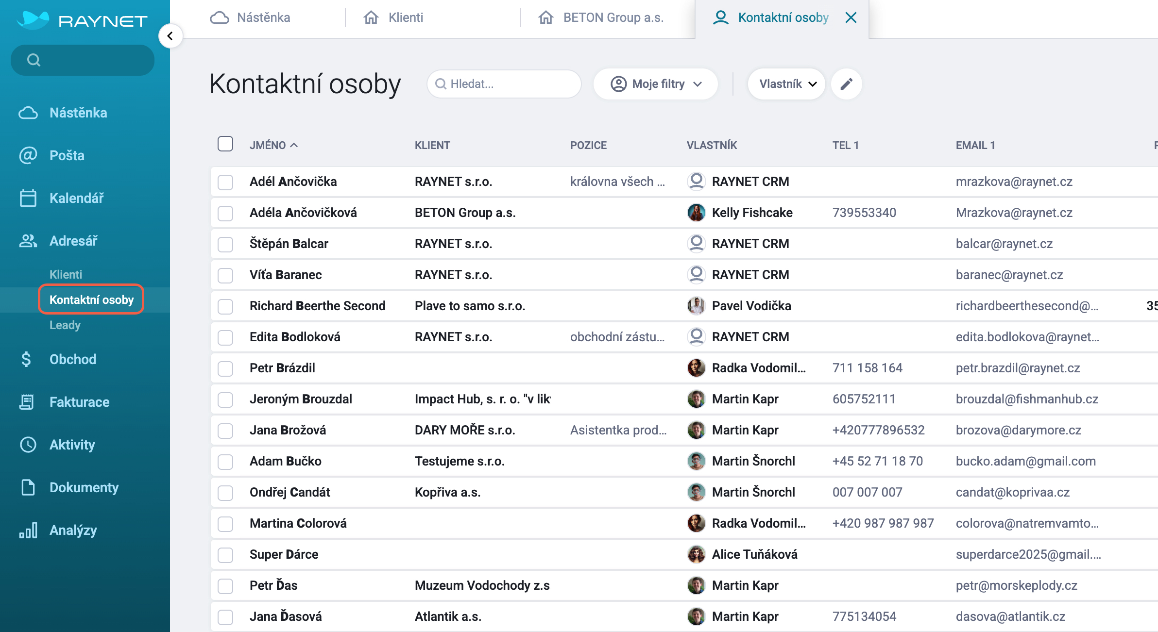
Task: Click phone number 739553340
Action: [864, 213]
